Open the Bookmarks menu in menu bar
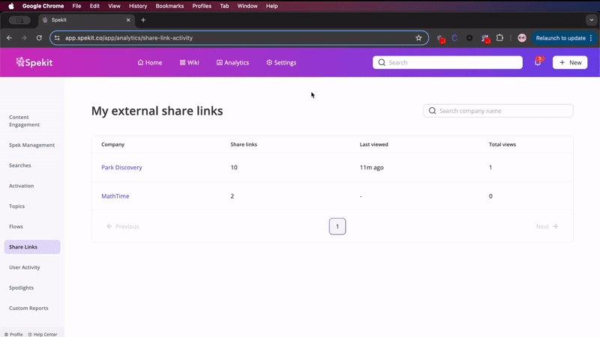Viewport: 600px width, 337px height. (x=169, y=6)
